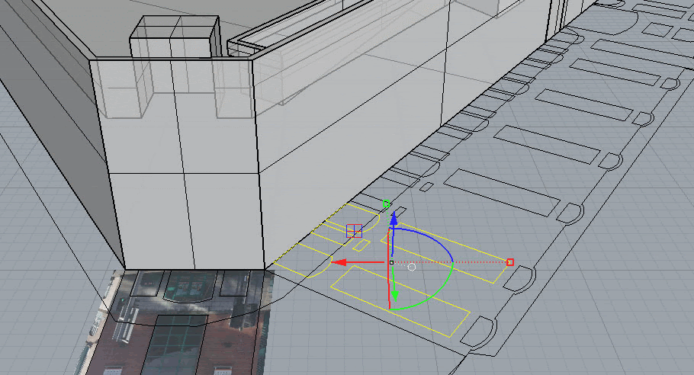
Task: Select the red scale handle square
Action: (510, 262)
